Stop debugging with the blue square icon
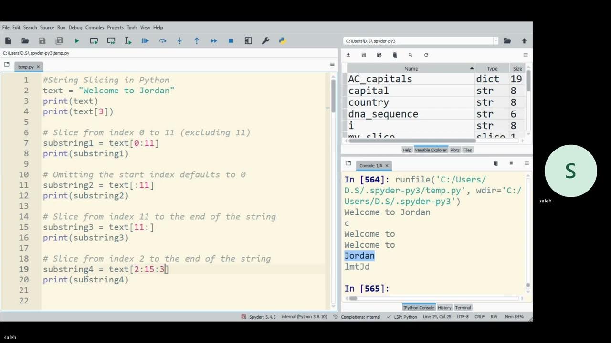611x343 pixels. coord(231,41)
